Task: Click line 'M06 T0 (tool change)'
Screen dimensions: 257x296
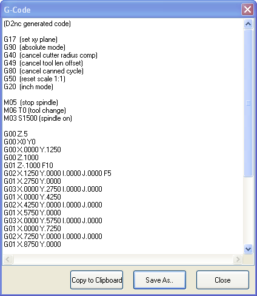Action: [x=35, y=110]
